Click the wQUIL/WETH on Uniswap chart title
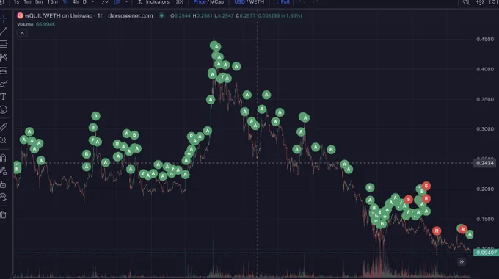 click(89, 15)
